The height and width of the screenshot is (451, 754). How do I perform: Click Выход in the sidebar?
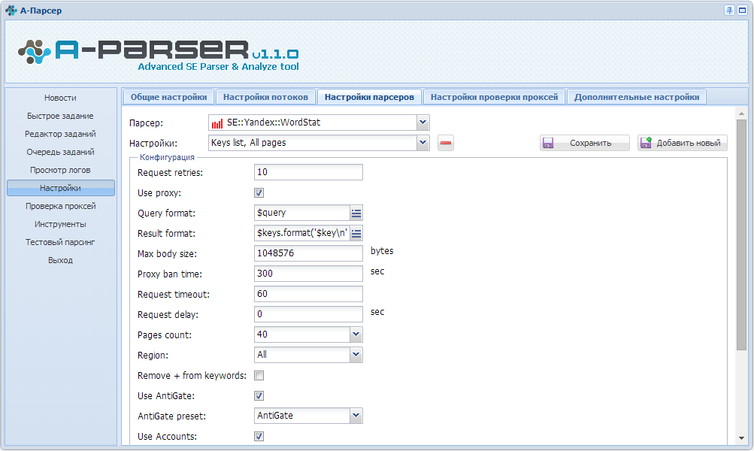point(61,260)
